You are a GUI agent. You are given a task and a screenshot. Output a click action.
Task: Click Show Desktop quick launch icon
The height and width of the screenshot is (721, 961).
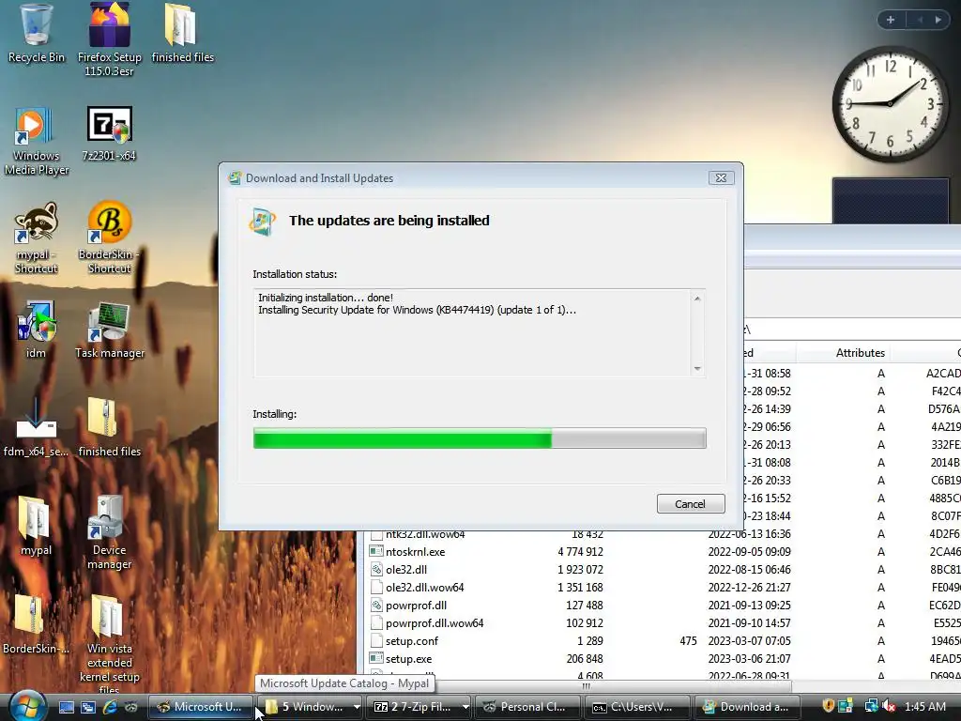(x=67, y=707)
